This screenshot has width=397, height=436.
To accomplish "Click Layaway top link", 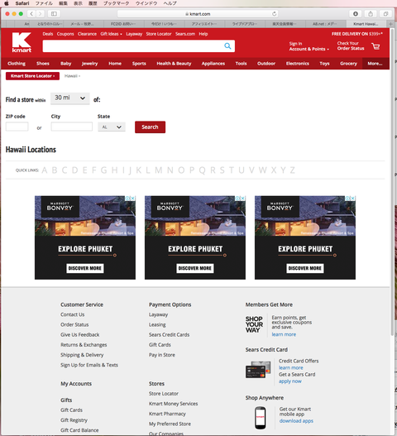I will pos(134,34).
